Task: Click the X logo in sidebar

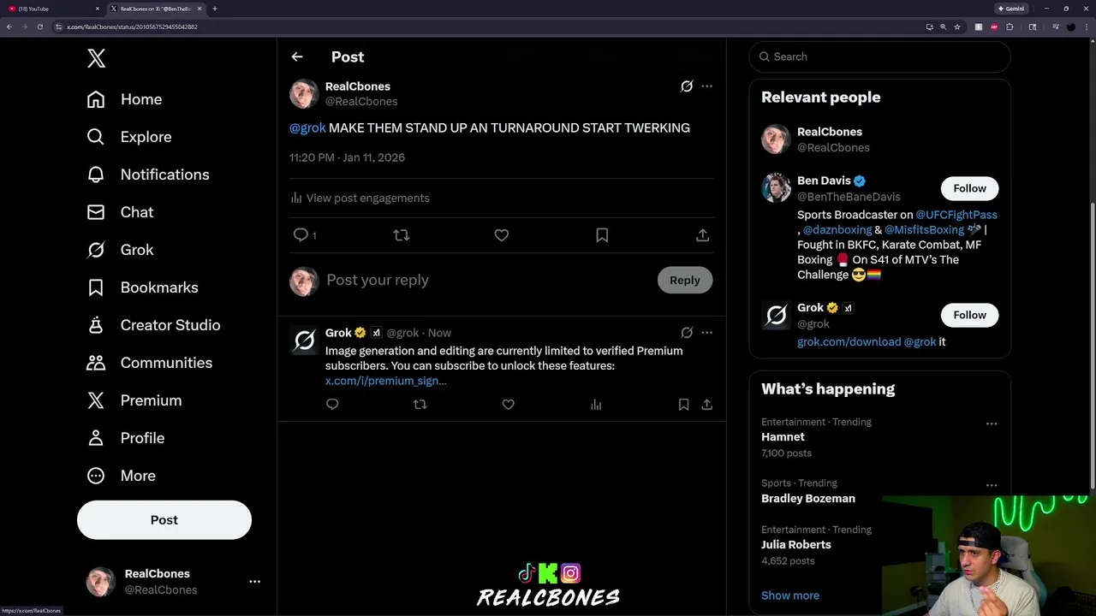Action: (x=96, y=58)
